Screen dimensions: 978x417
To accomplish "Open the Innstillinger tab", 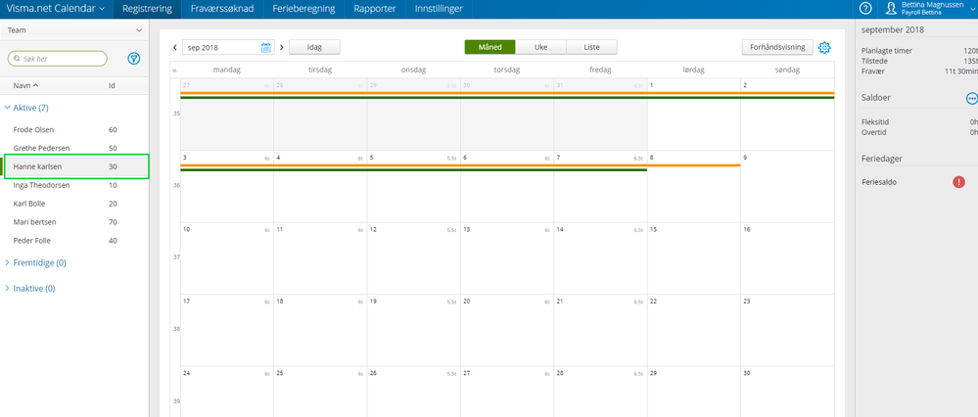I will tap(439, 9).
